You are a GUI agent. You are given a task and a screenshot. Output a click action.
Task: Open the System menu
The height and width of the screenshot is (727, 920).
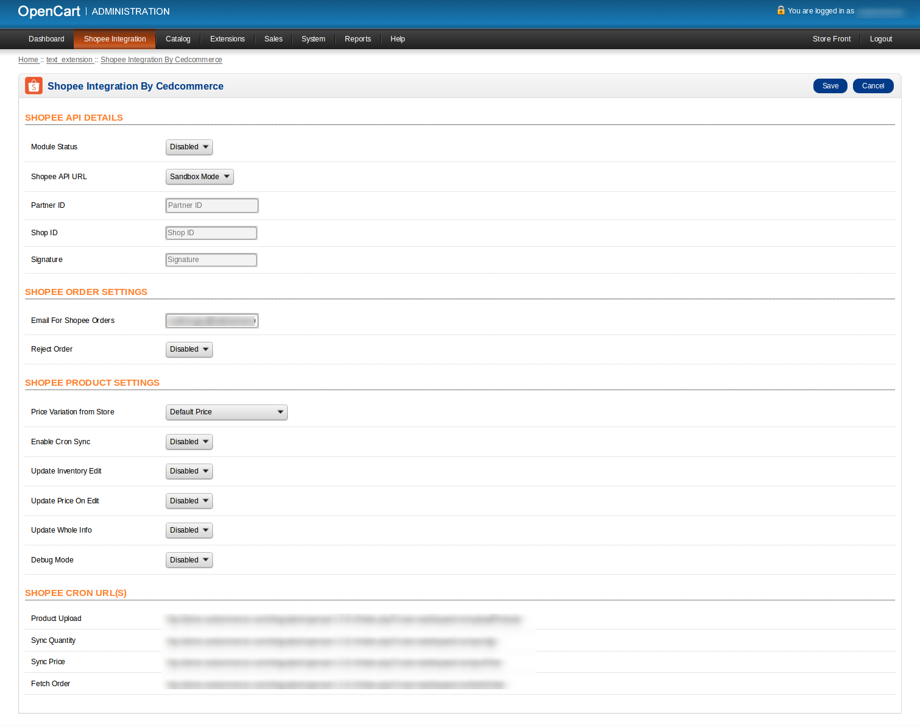pyautogui.click(x=313, y=39)
